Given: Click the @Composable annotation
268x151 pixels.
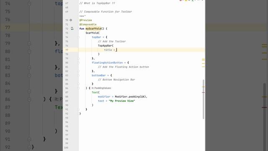Looking at the screenshot, I should pos(88,24).
